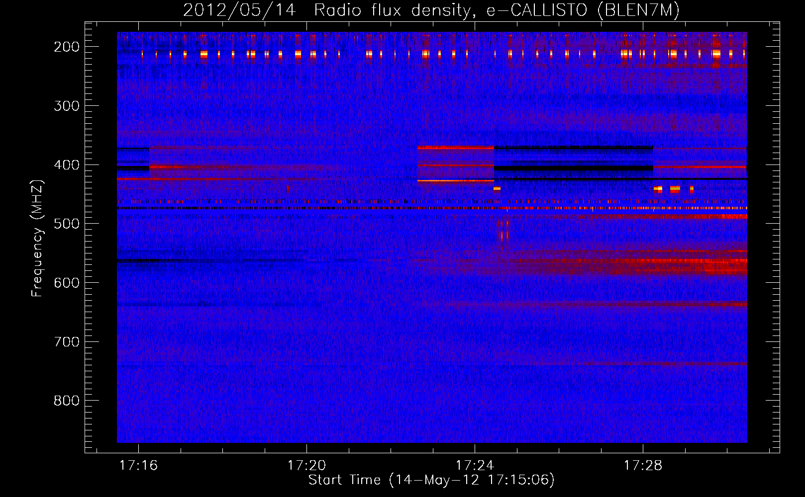Click the 'Start Time (14-May-12 17:15:06)' label
805x497 pixels.
point(431,480)
